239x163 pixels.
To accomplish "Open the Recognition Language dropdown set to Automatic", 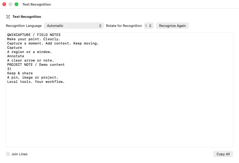I will point(74,26).
